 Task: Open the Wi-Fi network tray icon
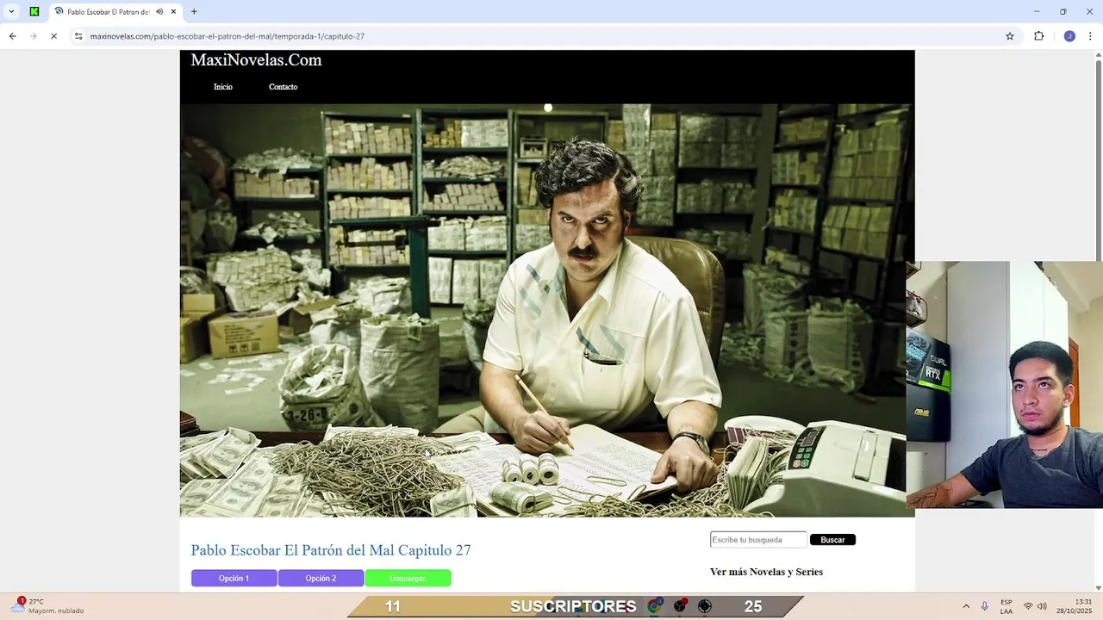[x=1028, y=606]
